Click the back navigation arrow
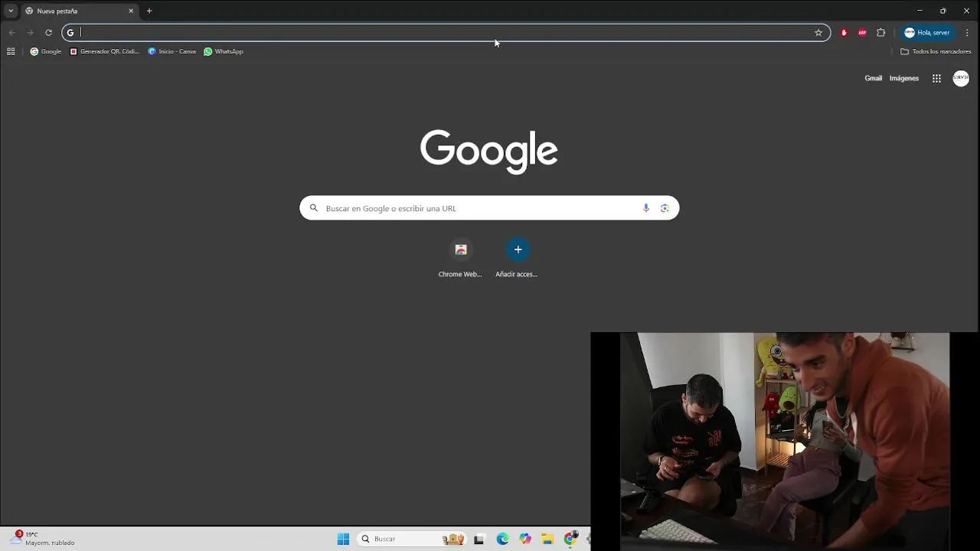Image resolution: width=980 pixels, height=551 pixels. click(11, 33)
